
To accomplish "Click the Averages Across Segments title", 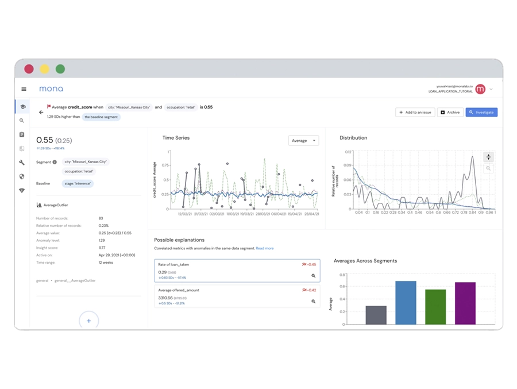I will pyautogui.click(x=365, y=261).
